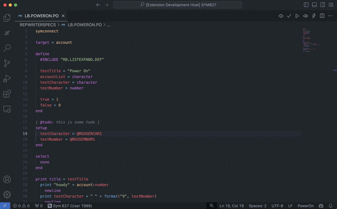Open the Source Control view
The width and height of the screenshot is (337, 209).
[x=7, y=63]
